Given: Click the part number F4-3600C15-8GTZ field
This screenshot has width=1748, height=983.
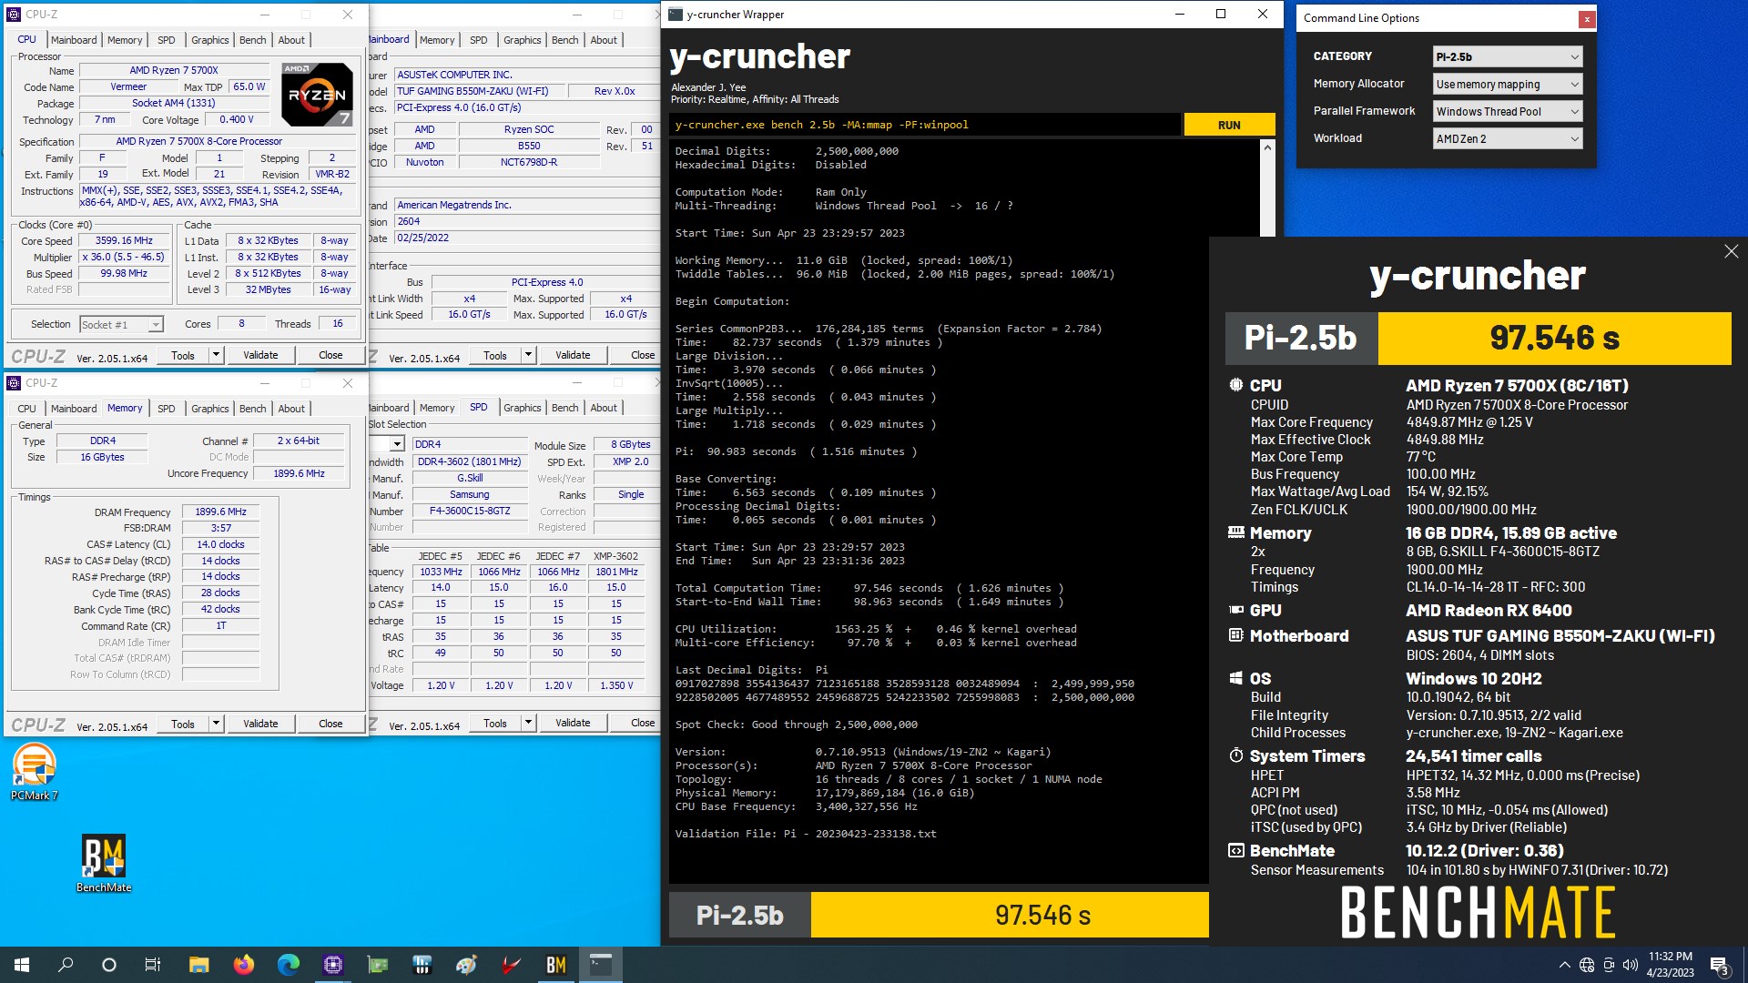Looking at the screenshot, I should pos(470,511).
